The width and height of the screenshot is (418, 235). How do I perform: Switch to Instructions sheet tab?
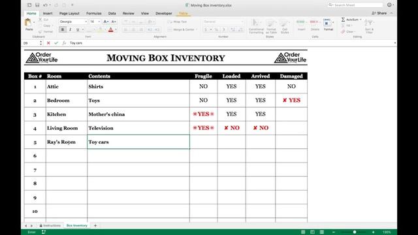tap(50, 225)
